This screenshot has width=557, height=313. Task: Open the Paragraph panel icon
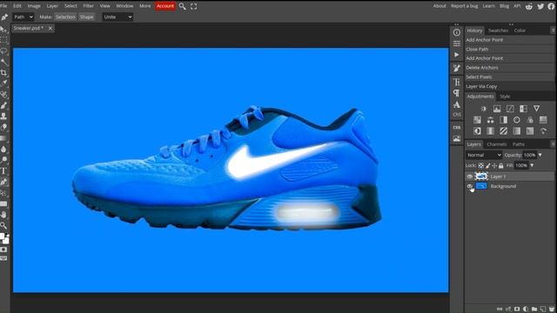457,93
